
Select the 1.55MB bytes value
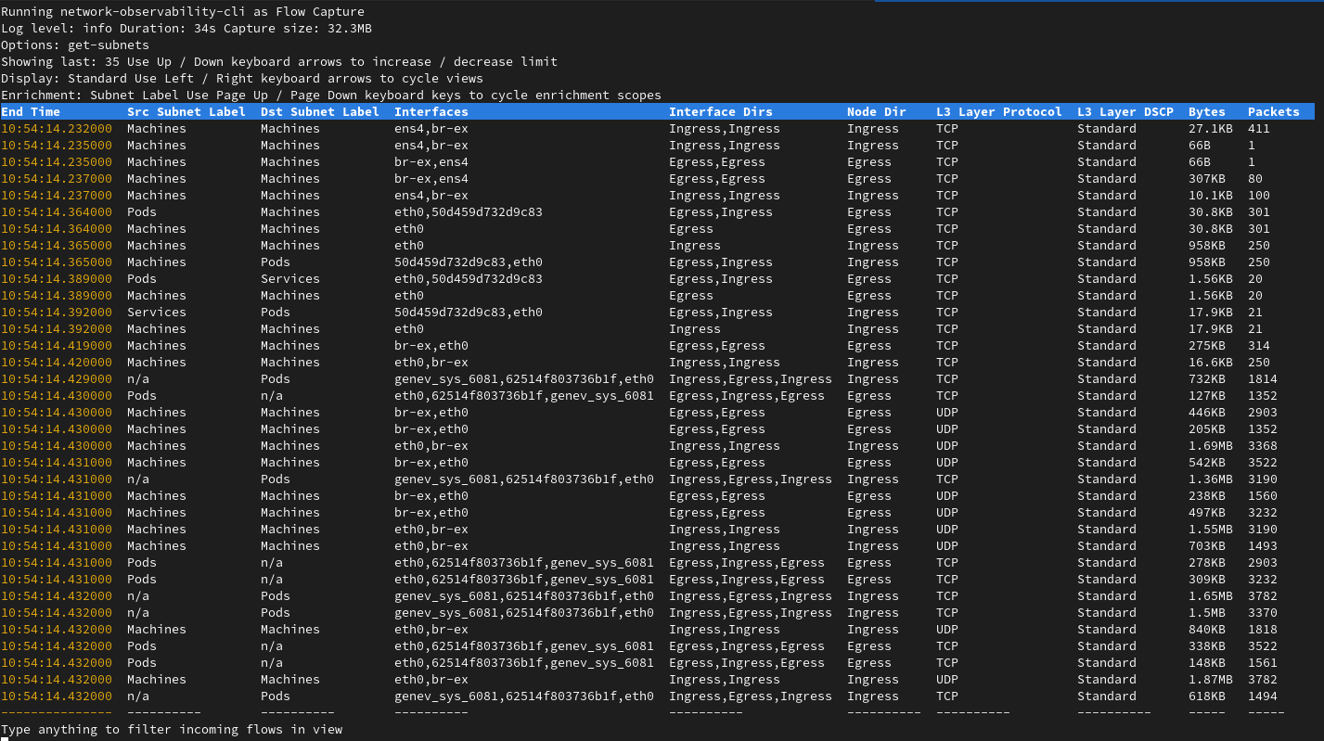1211,529
